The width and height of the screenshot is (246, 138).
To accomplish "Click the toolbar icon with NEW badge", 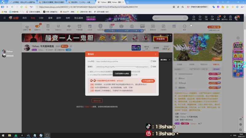I will click(111, 26).
